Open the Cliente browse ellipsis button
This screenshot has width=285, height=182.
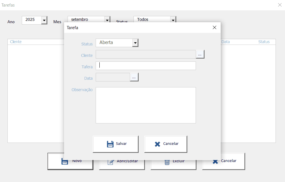point(200,54)
